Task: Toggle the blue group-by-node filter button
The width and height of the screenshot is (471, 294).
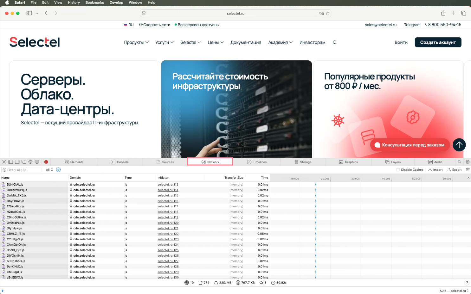Action: pyautogui.click(x=58, y=170)
